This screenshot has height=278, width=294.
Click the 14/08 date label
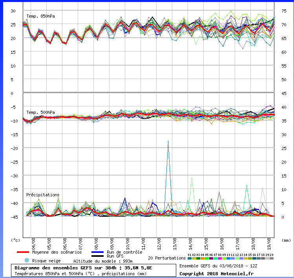click(190, 244)
